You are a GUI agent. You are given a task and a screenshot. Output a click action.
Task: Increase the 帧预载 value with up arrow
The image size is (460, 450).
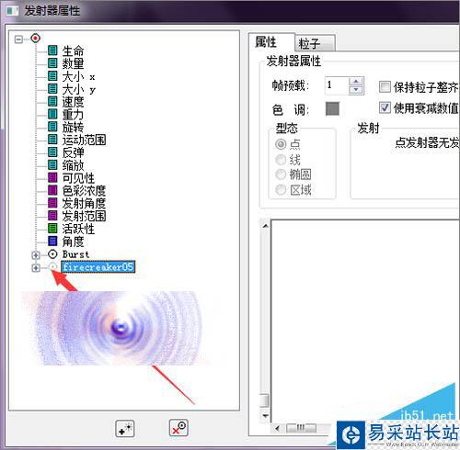tap(356, 82)
